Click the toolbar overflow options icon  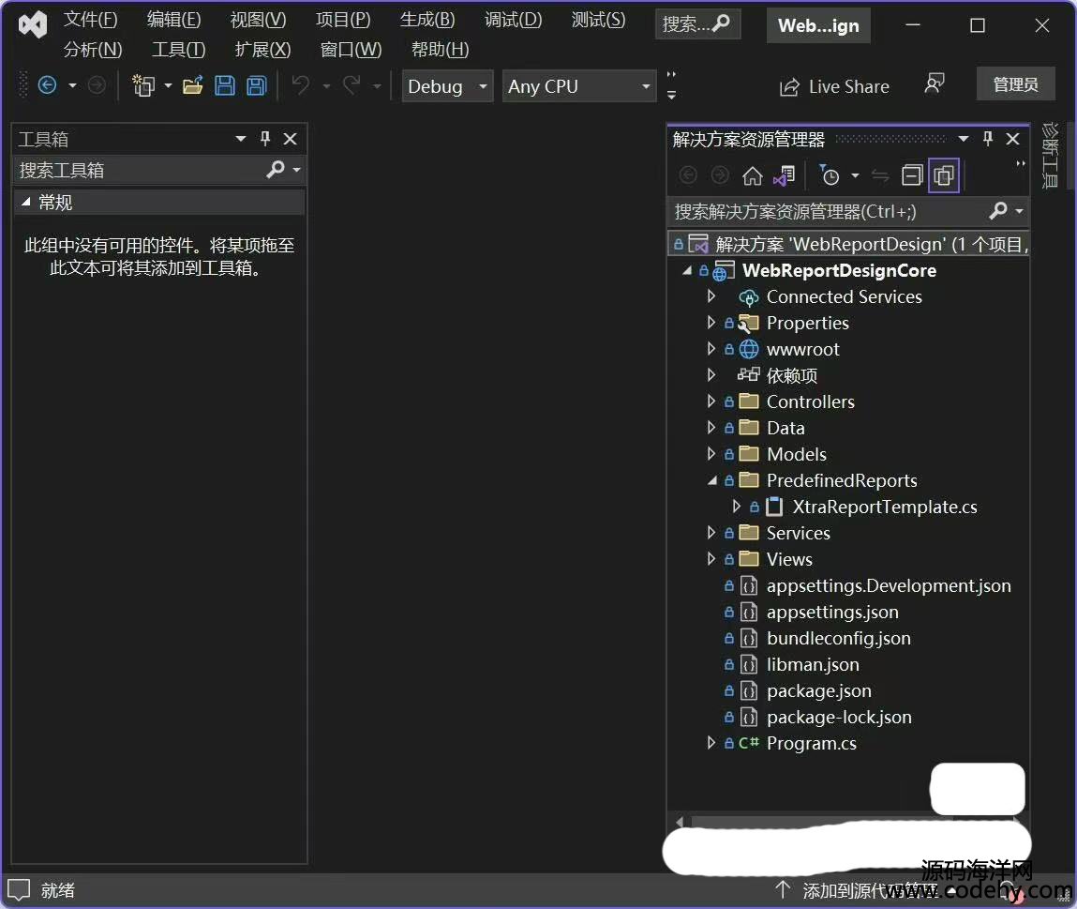(671, 85)
